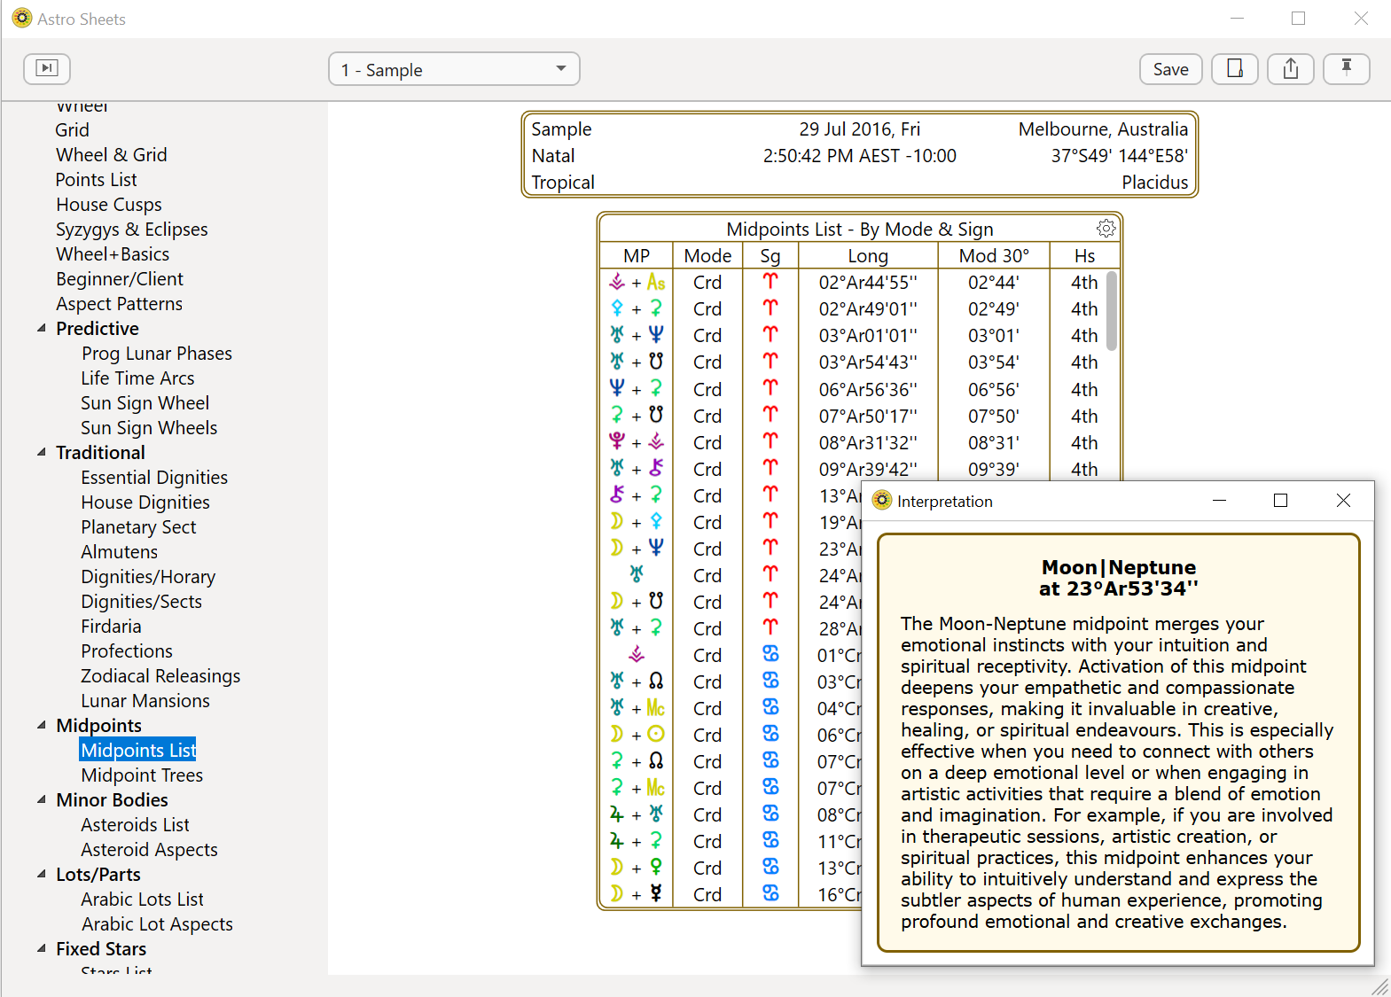The height and width of the screenshot is (997, 1391).
Task: Open Dignities/Horary sheet
Action: pos(148,576)
